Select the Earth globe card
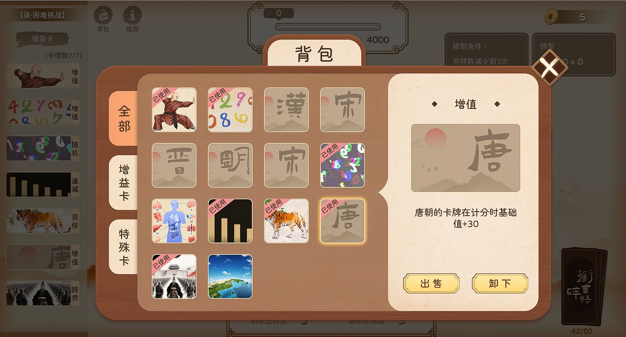The height and width of the screenshot is (337, 626). coord(230,276)
